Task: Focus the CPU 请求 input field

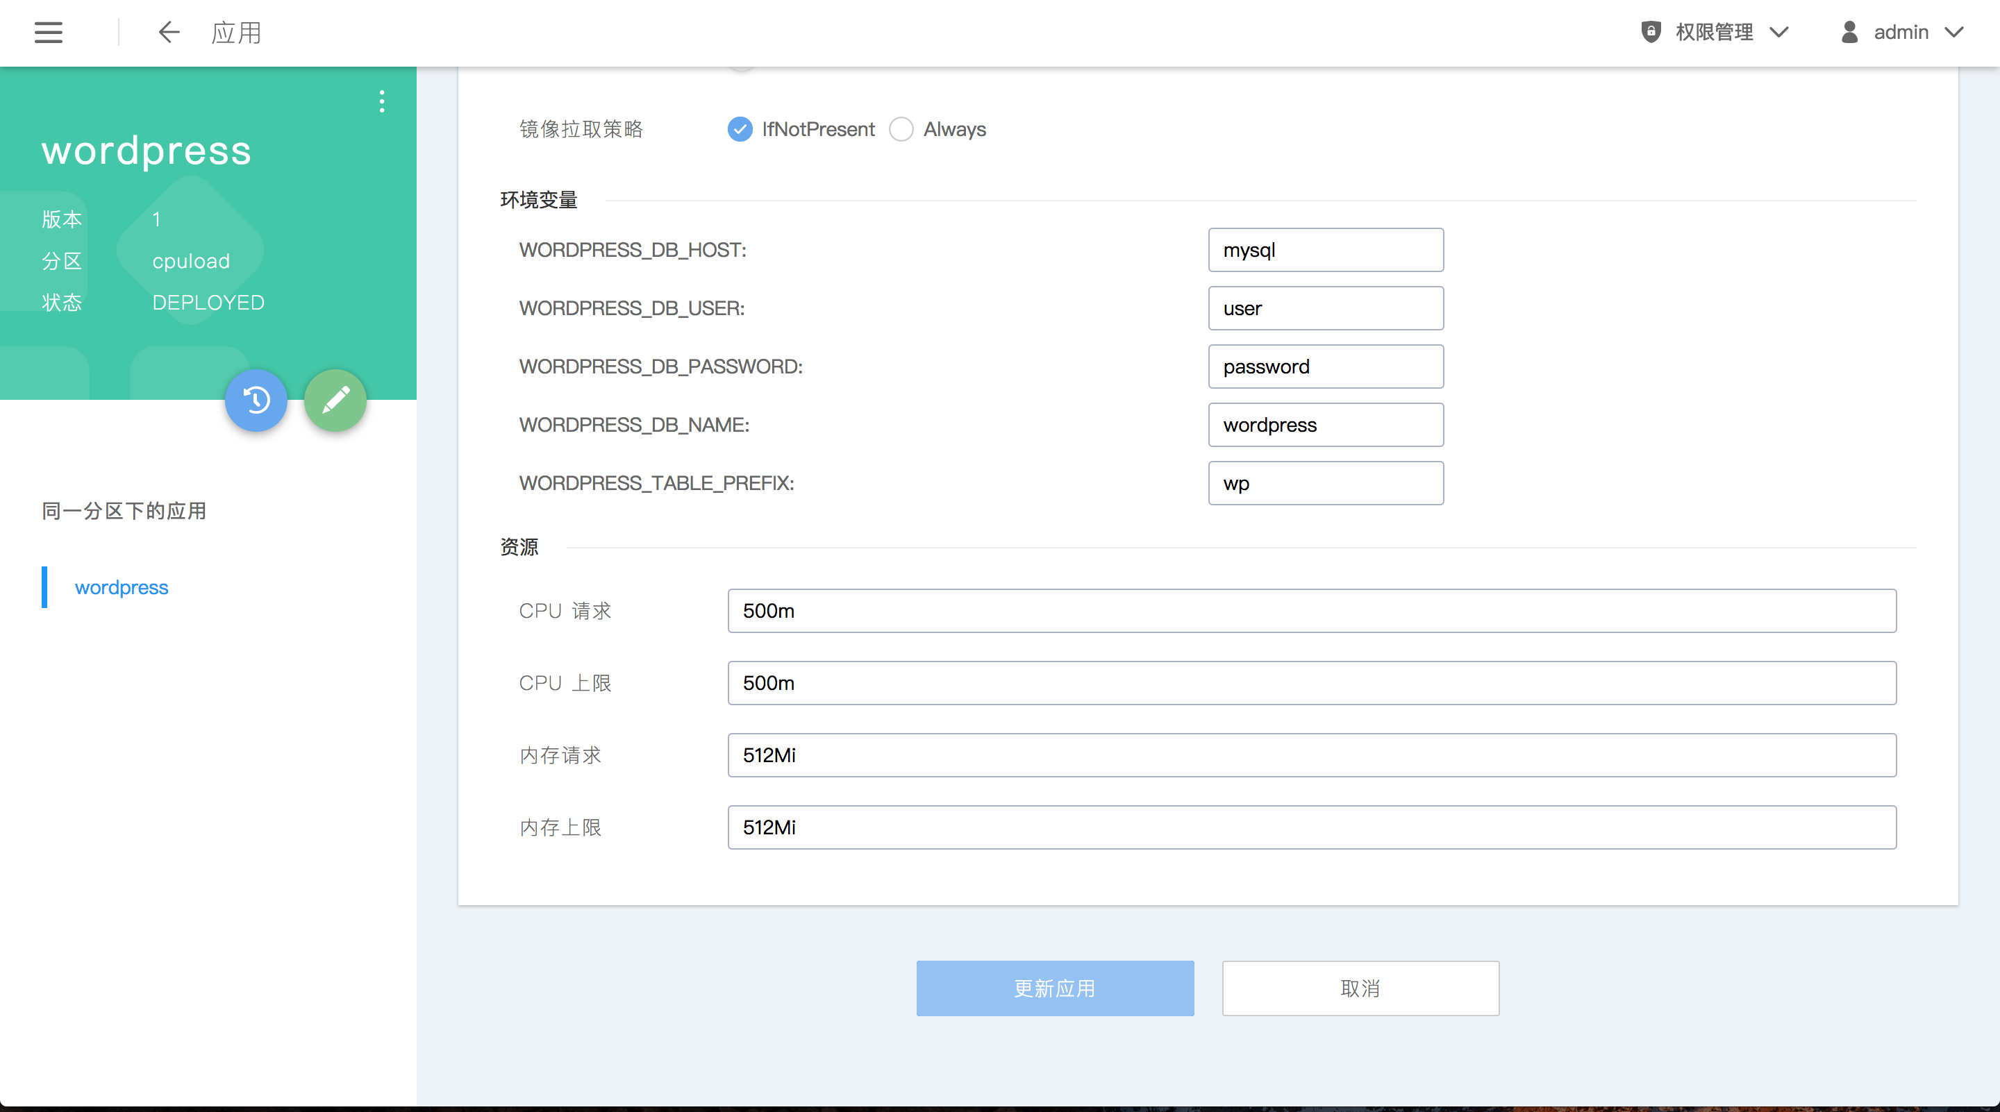Action: point(1311,611)
